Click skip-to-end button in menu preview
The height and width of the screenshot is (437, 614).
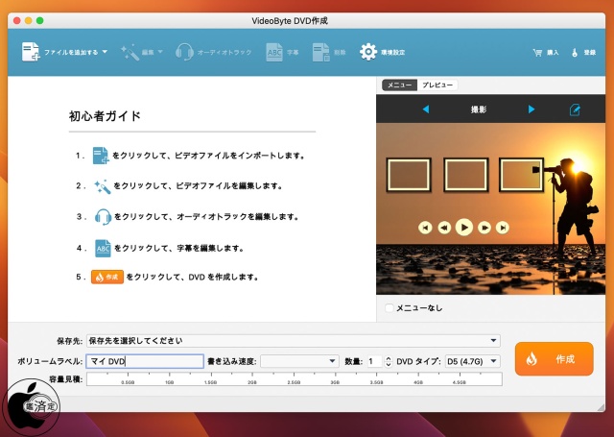503,228
